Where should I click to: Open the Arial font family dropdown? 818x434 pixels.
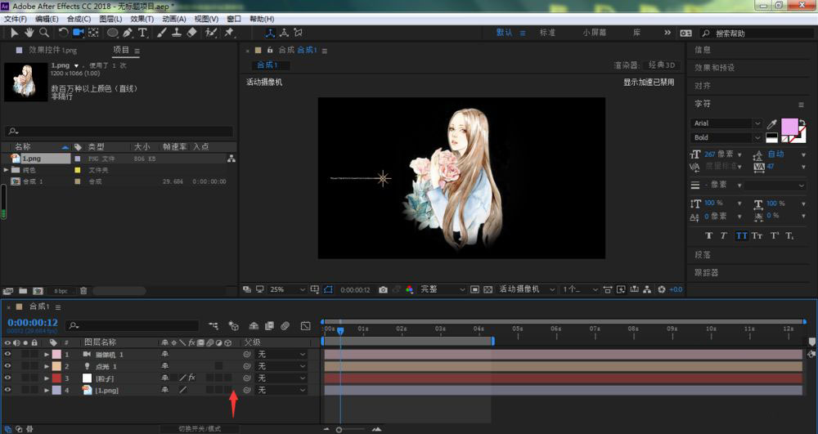[726, 123]
